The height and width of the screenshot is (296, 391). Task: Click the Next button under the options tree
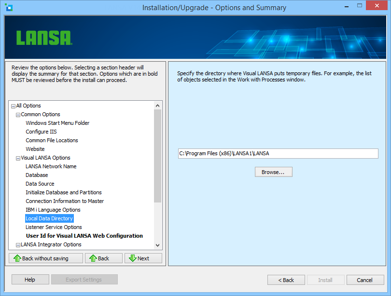tap(143, 258)
